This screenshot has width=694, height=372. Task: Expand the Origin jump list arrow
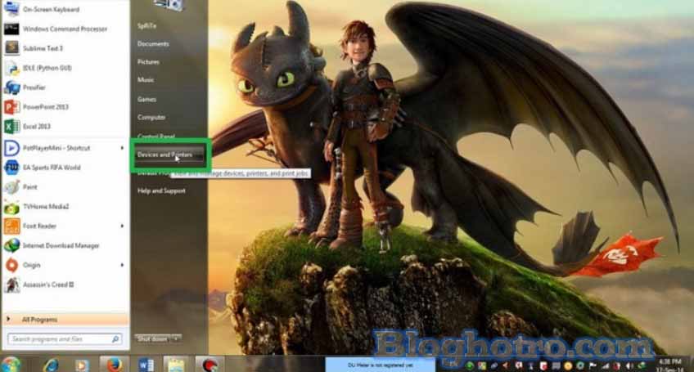[123, 265]
